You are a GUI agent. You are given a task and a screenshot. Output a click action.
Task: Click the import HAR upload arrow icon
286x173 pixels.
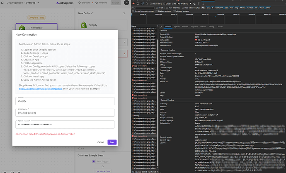(x=199, y=4)
